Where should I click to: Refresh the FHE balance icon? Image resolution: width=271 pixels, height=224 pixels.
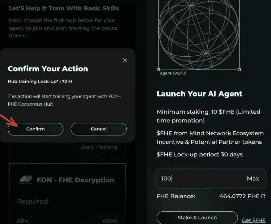pyautogui.click(x=263, y=196)
